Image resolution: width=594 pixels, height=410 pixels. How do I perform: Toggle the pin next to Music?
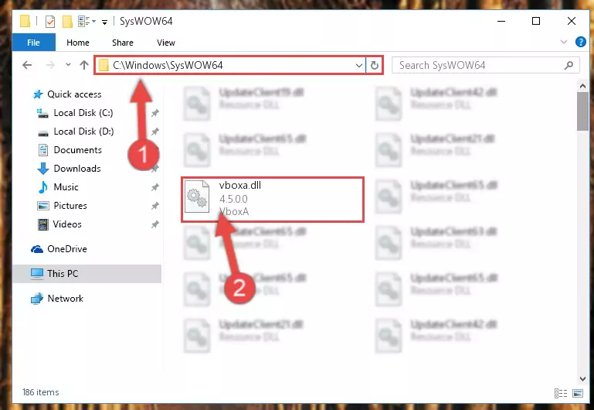154,187
